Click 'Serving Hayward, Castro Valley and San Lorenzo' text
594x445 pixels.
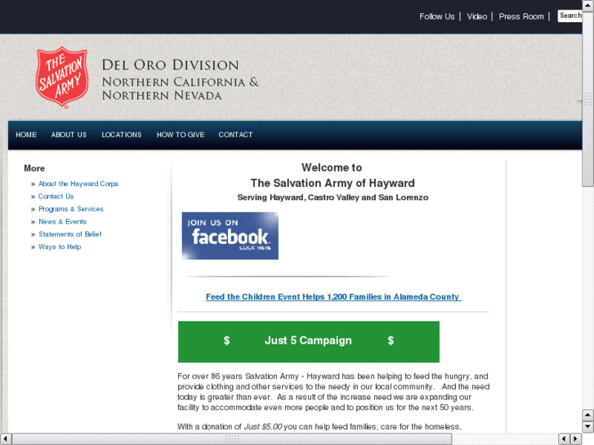point(333,198)
